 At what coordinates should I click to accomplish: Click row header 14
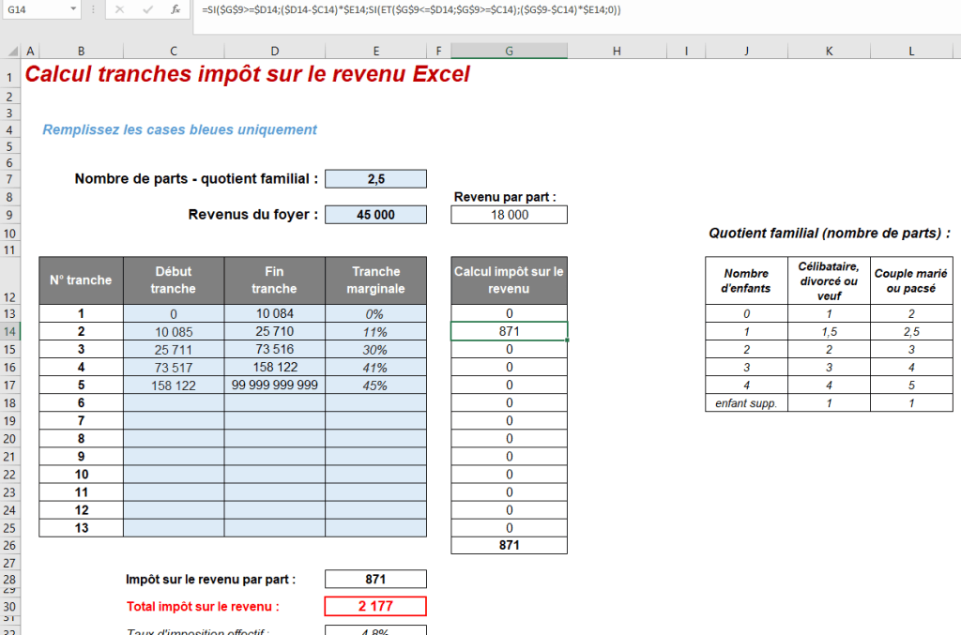tap(9, 330)
